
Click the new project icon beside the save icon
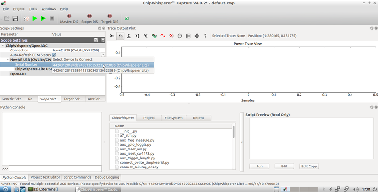pyautogui.click(x=26, y=18)
